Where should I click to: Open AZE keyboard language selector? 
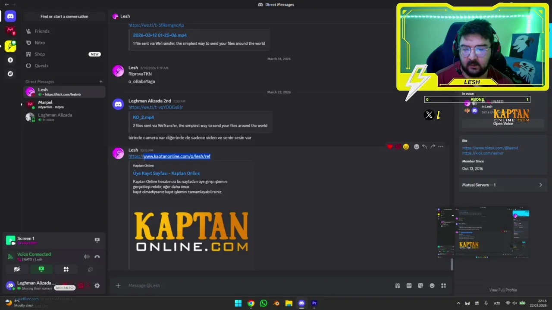[497, 303]
